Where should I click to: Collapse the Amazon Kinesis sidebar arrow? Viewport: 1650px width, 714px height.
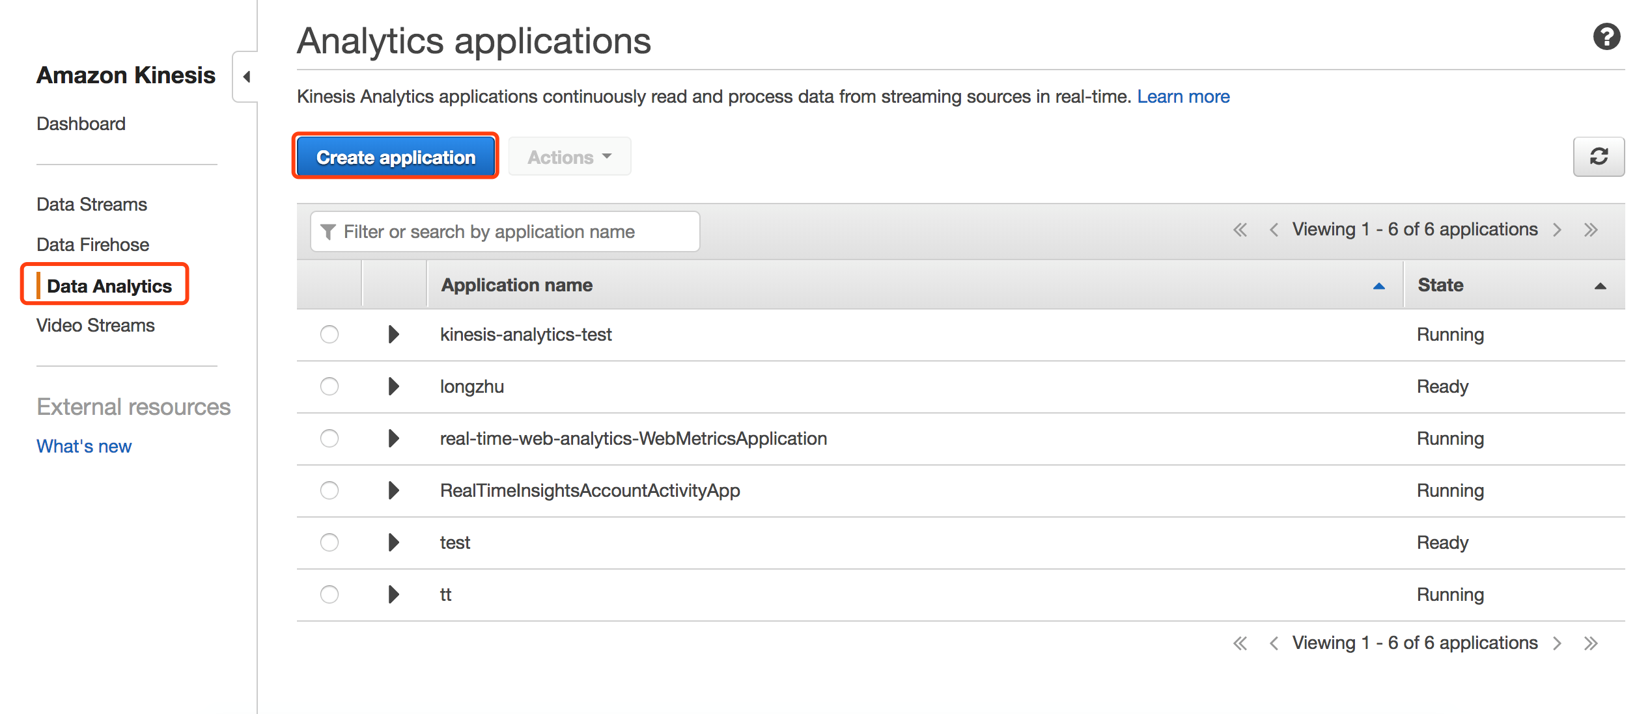246,77
